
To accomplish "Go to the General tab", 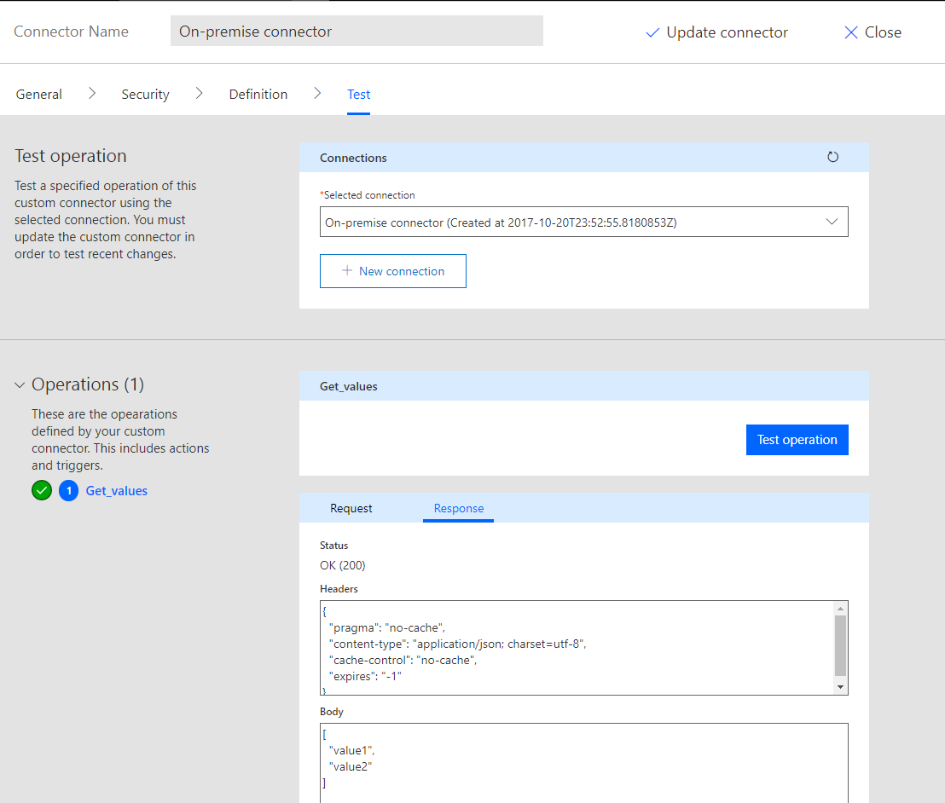I will point(39,95).
